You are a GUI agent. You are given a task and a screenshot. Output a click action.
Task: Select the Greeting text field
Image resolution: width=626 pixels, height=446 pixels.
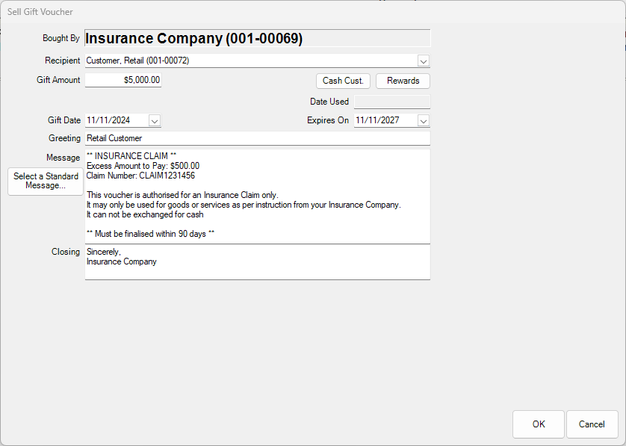(x=258, y=139)
